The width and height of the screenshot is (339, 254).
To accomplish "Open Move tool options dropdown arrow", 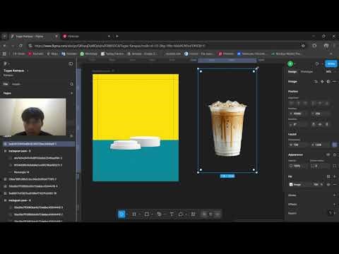I will 127,214.
